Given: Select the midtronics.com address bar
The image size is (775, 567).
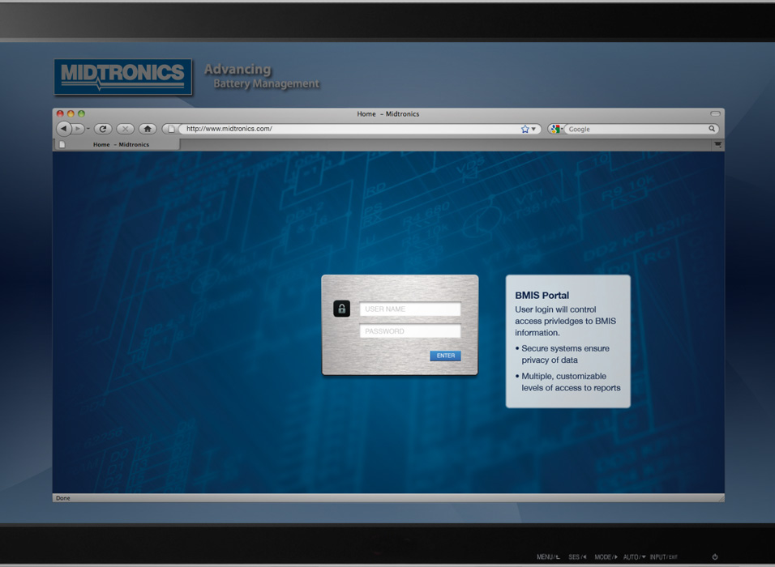Looking at the screenshot, I should point(351,129).
